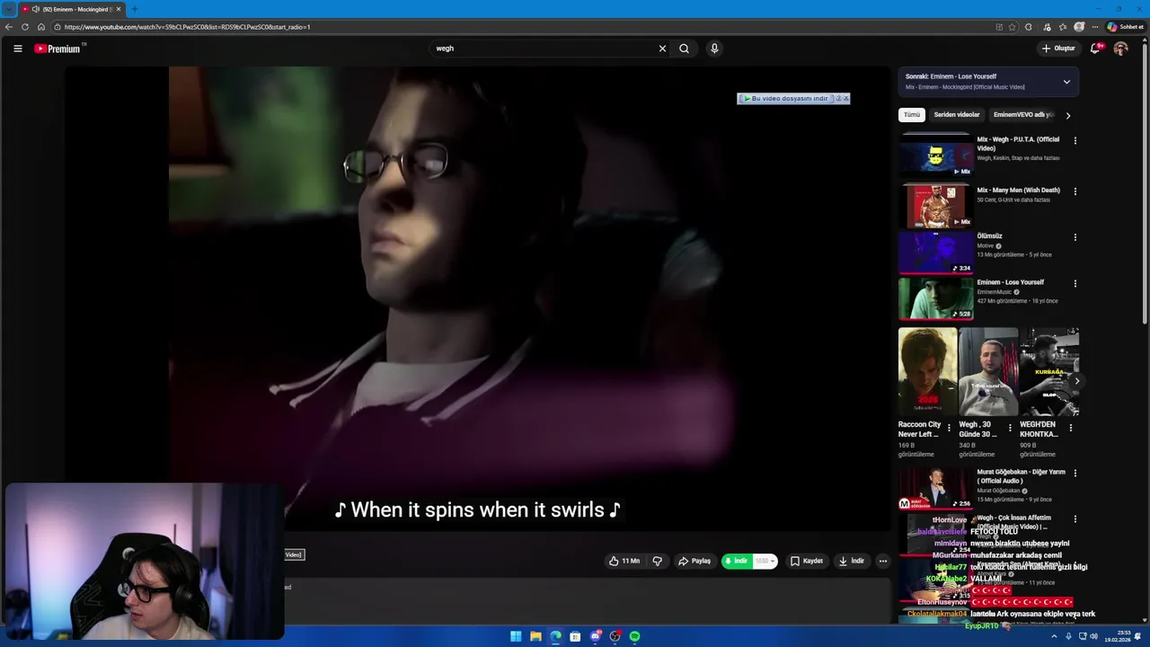Add this page to favorites (star)
Viewport: 1150px width, 647px height.
pyautogui.click(x=1013, y=27)
